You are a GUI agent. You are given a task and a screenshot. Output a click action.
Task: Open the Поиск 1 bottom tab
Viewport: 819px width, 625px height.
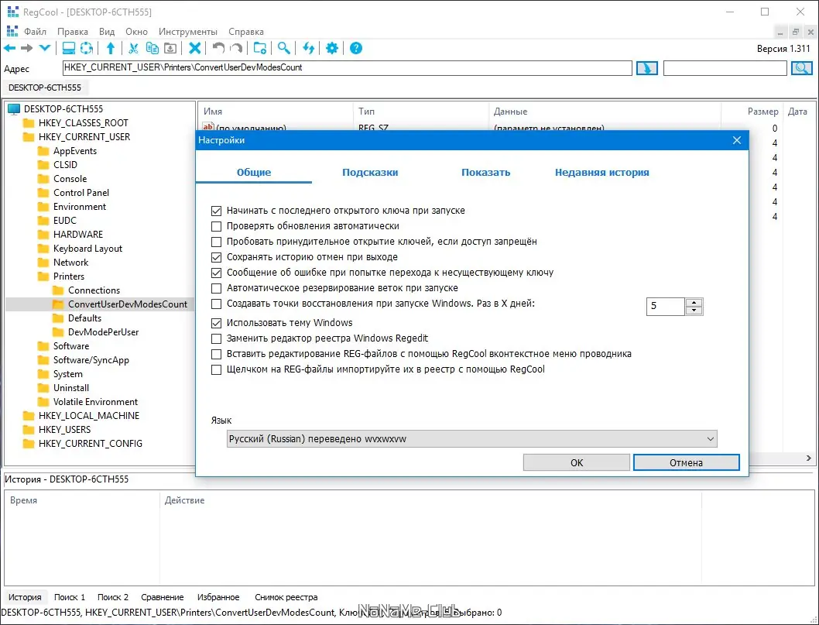coord(70,597)
